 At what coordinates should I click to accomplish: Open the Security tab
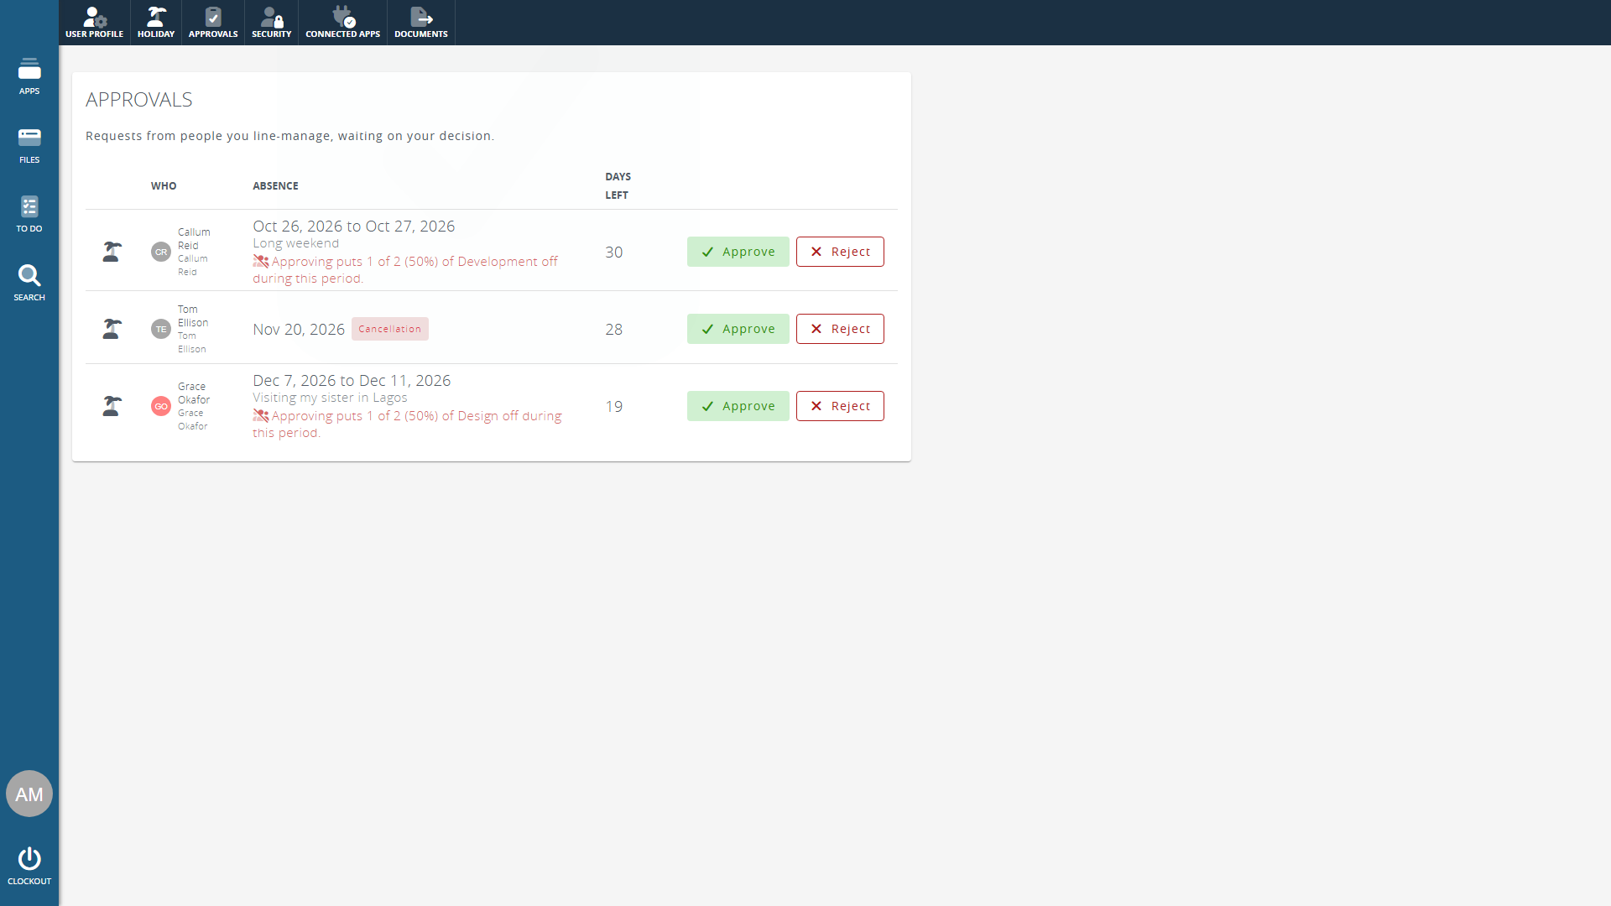point(272,23)
